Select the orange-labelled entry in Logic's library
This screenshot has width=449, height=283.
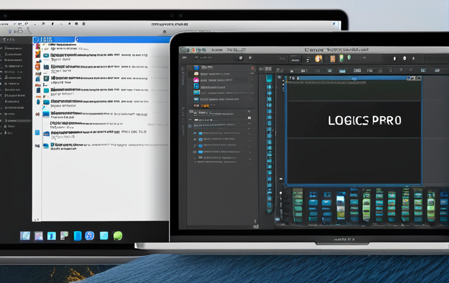(205, 106)
